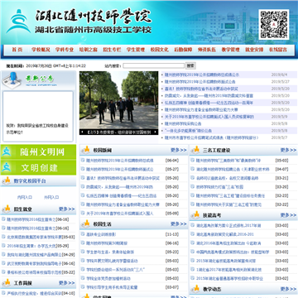Click the icon beside 校园生活 heading
298x298 pixels.
tap(86, 223)
